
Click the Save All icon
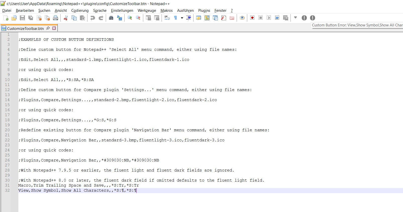(x=31, y=18)
